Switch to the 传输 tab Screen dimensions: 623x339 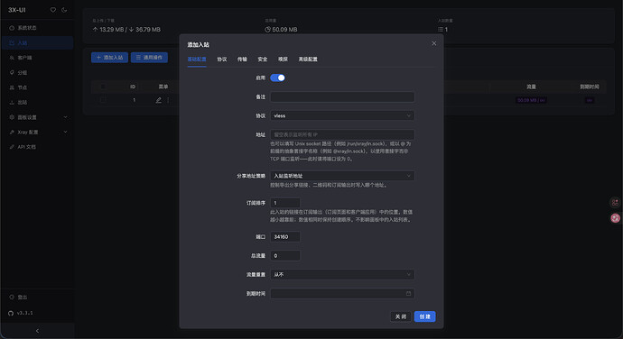point(242,60)
